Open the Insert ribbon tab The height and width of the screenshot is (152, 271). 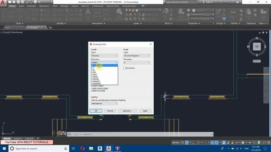pos(21,6)
